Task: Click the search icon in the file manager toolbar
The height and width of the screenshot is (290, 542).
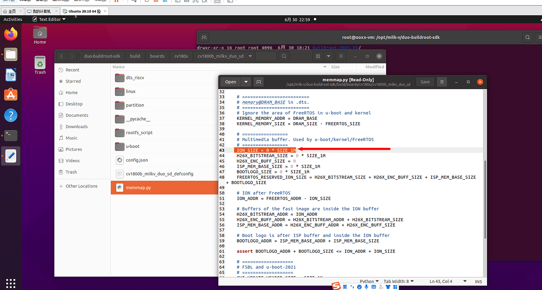Action: 284,56
